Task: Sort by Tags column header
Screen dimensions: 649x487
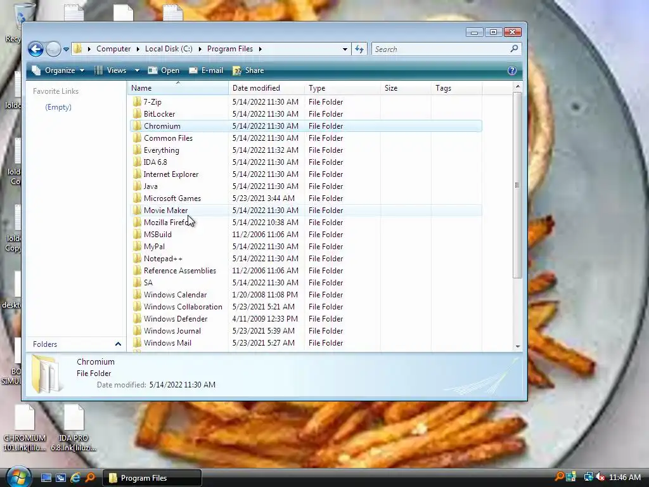Action: [x=456, y=88]
